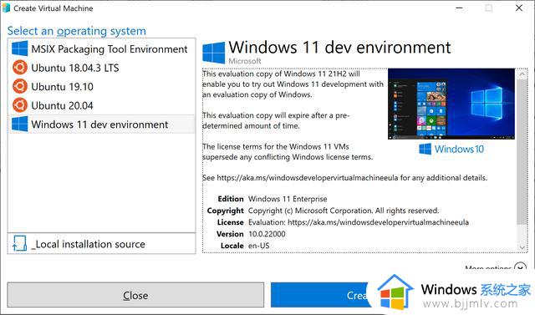
Task: Click the Copyright Microsoft Corporation text
Action: click(344, 211)
